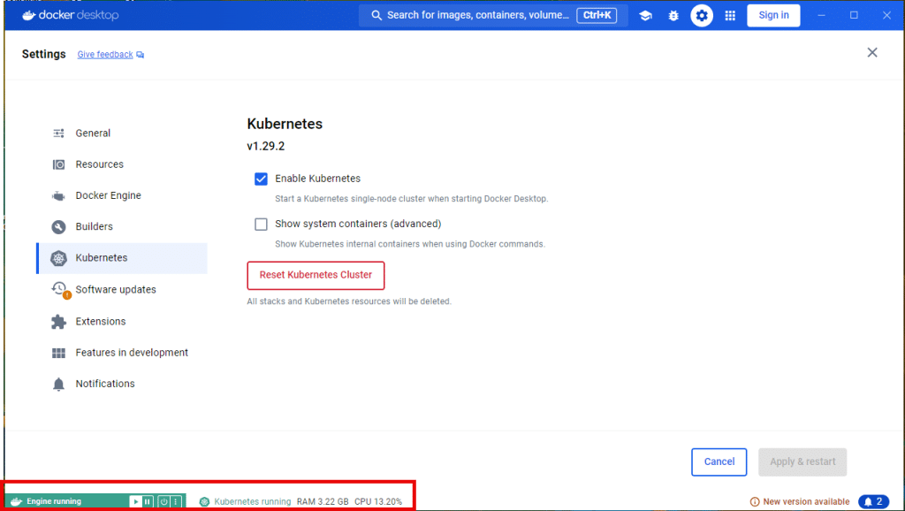Open the notifications bell badge showing 2

[x=874, y=501]
